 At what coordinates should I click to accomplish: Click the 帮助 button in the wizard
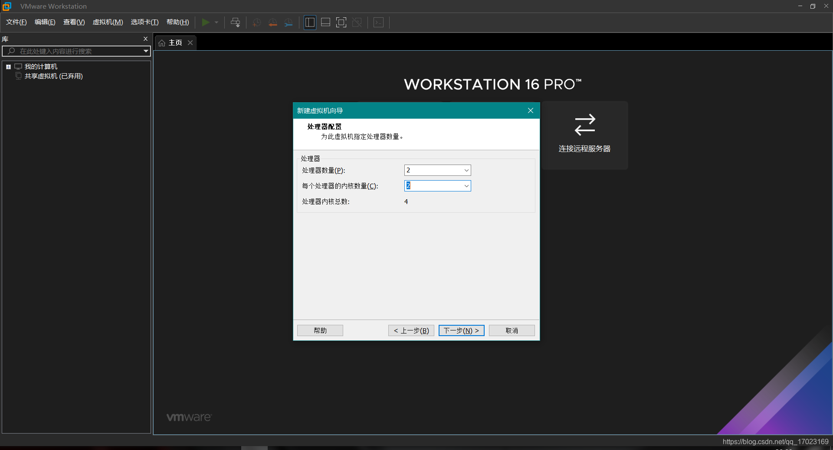point(320,330)
